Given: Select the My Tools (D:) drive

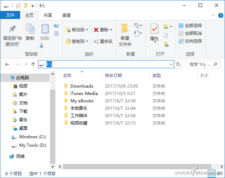Looking at the screenshot, I should tap(29, 145).
